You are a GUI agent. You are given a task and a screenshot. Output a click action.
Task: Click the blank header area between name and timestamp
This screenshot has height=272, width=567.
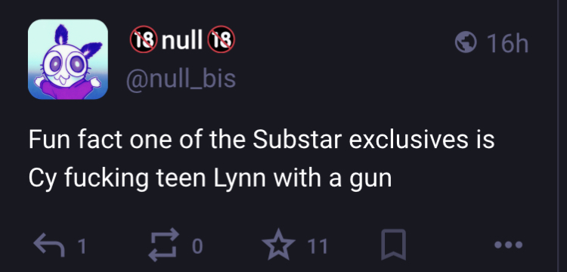point(343,42)
